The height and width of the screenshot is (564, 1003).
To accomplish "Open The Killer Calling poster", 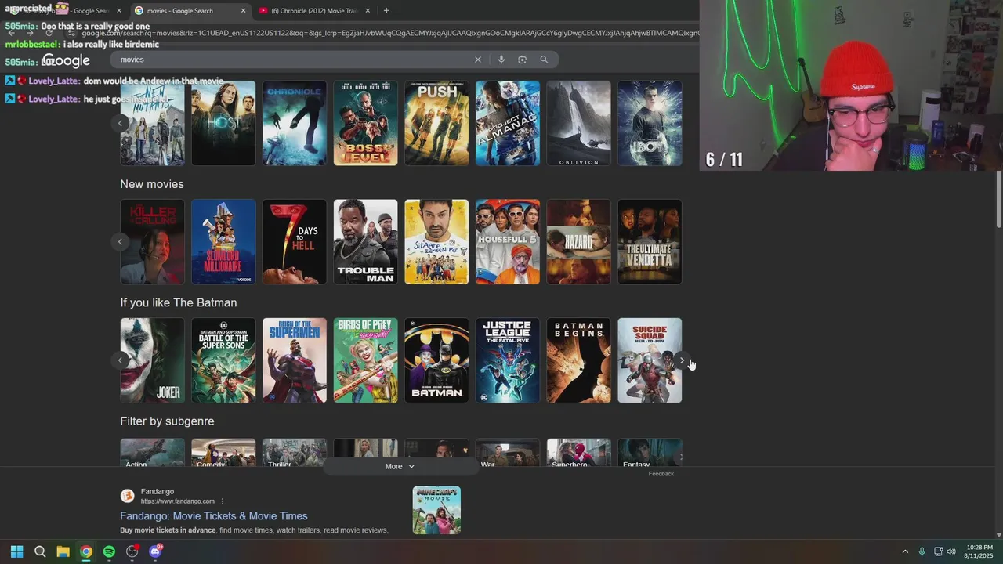I will pyautogui.click(x=152, y=241).
